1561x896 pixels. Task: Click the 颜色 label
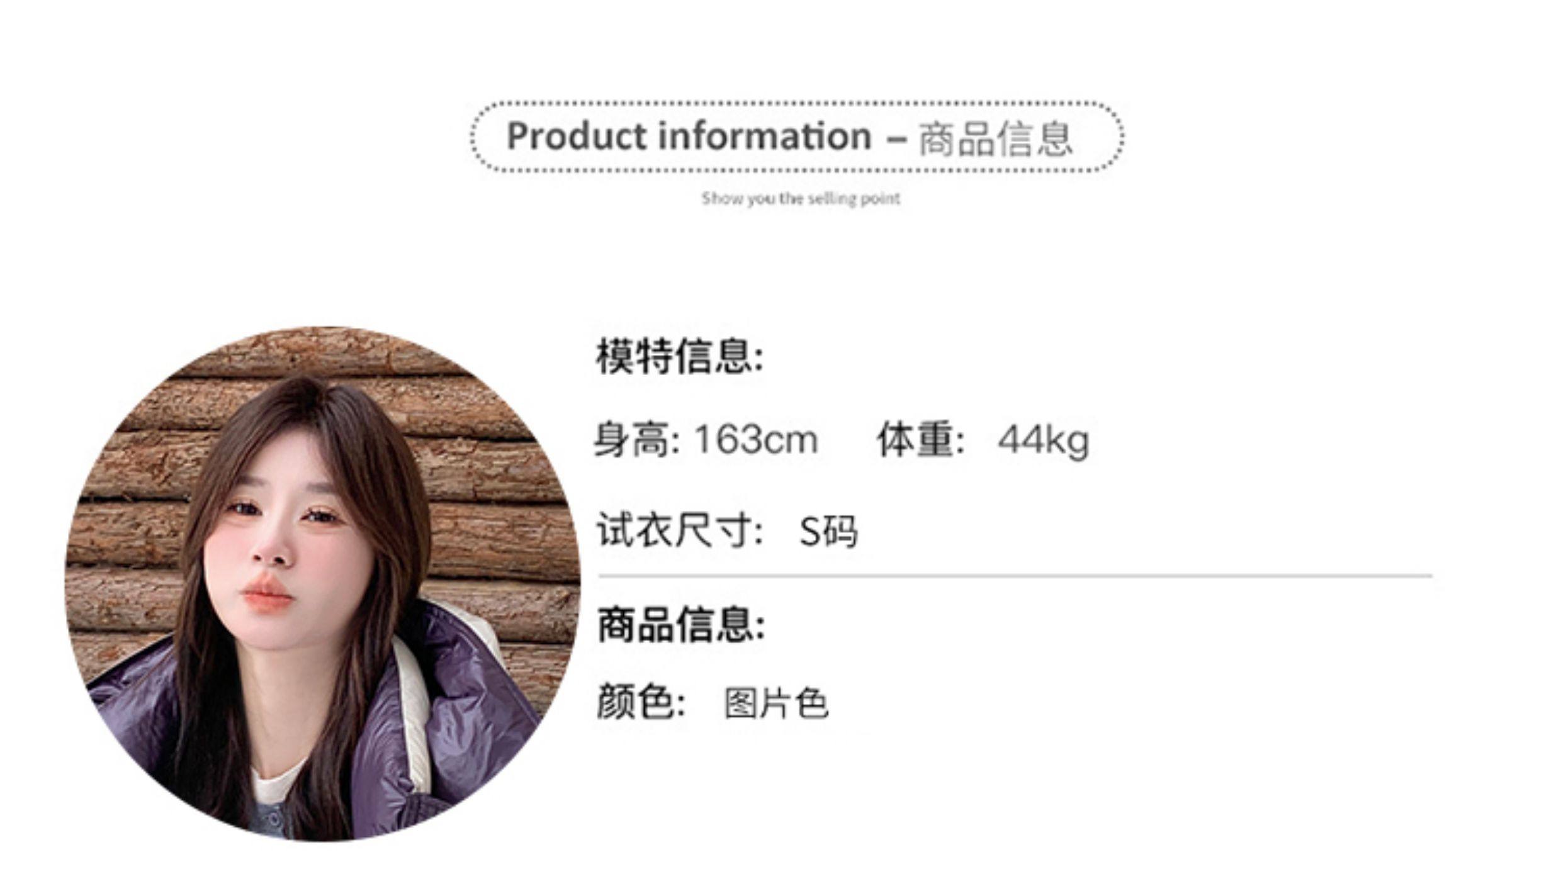point(640,701)
